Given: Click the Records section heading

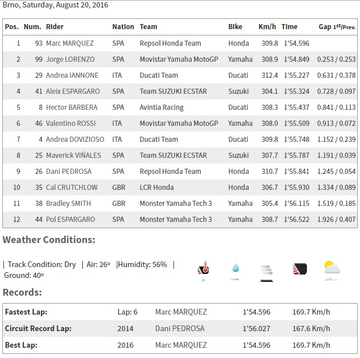Looking at the screenshot, I should (x=22, y=292).
